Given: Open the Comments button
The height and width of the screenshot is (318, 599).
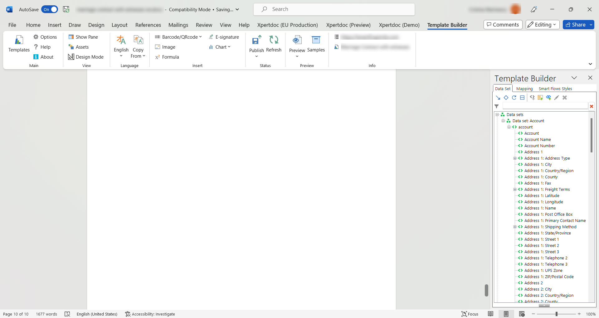Looking at the screenshot, I should [503, 25].
